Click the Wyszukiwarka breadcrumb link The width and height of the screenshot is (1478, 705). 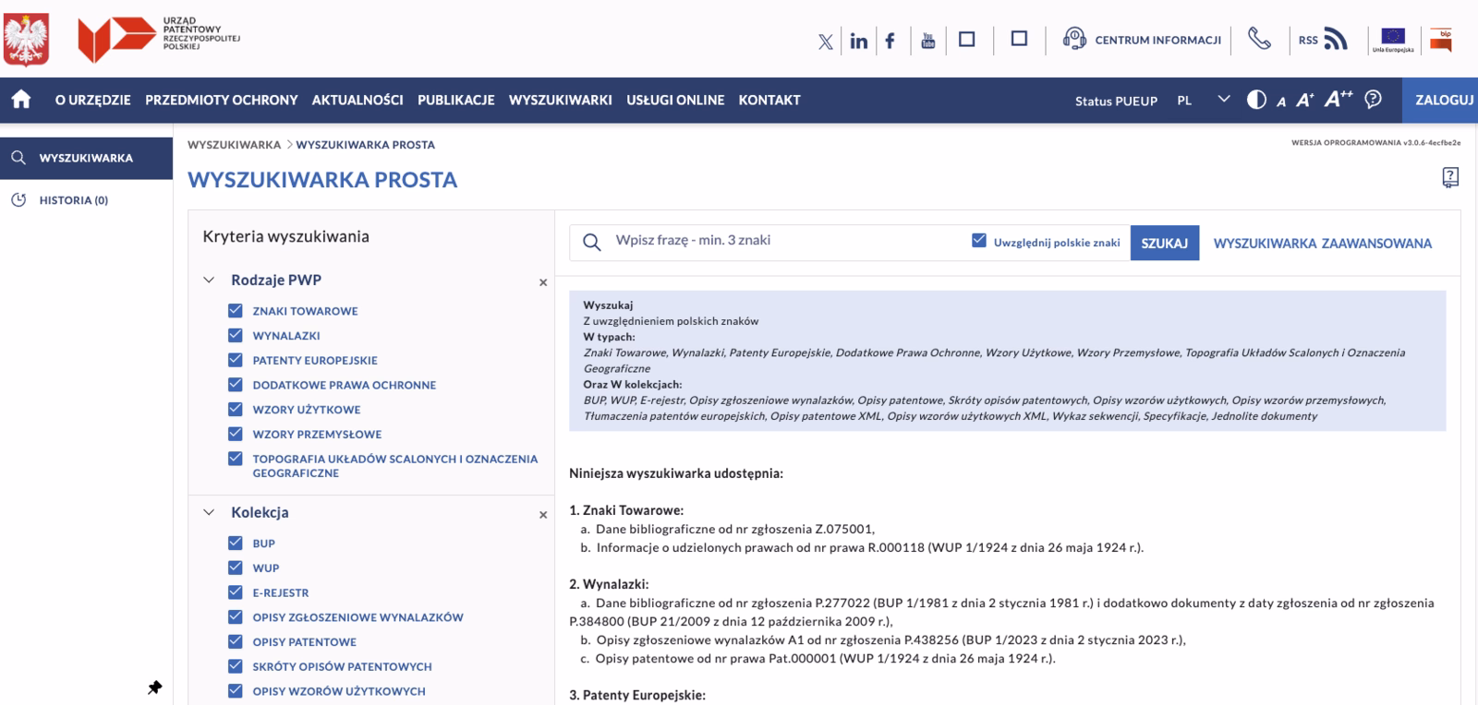(x=234, y=145)
